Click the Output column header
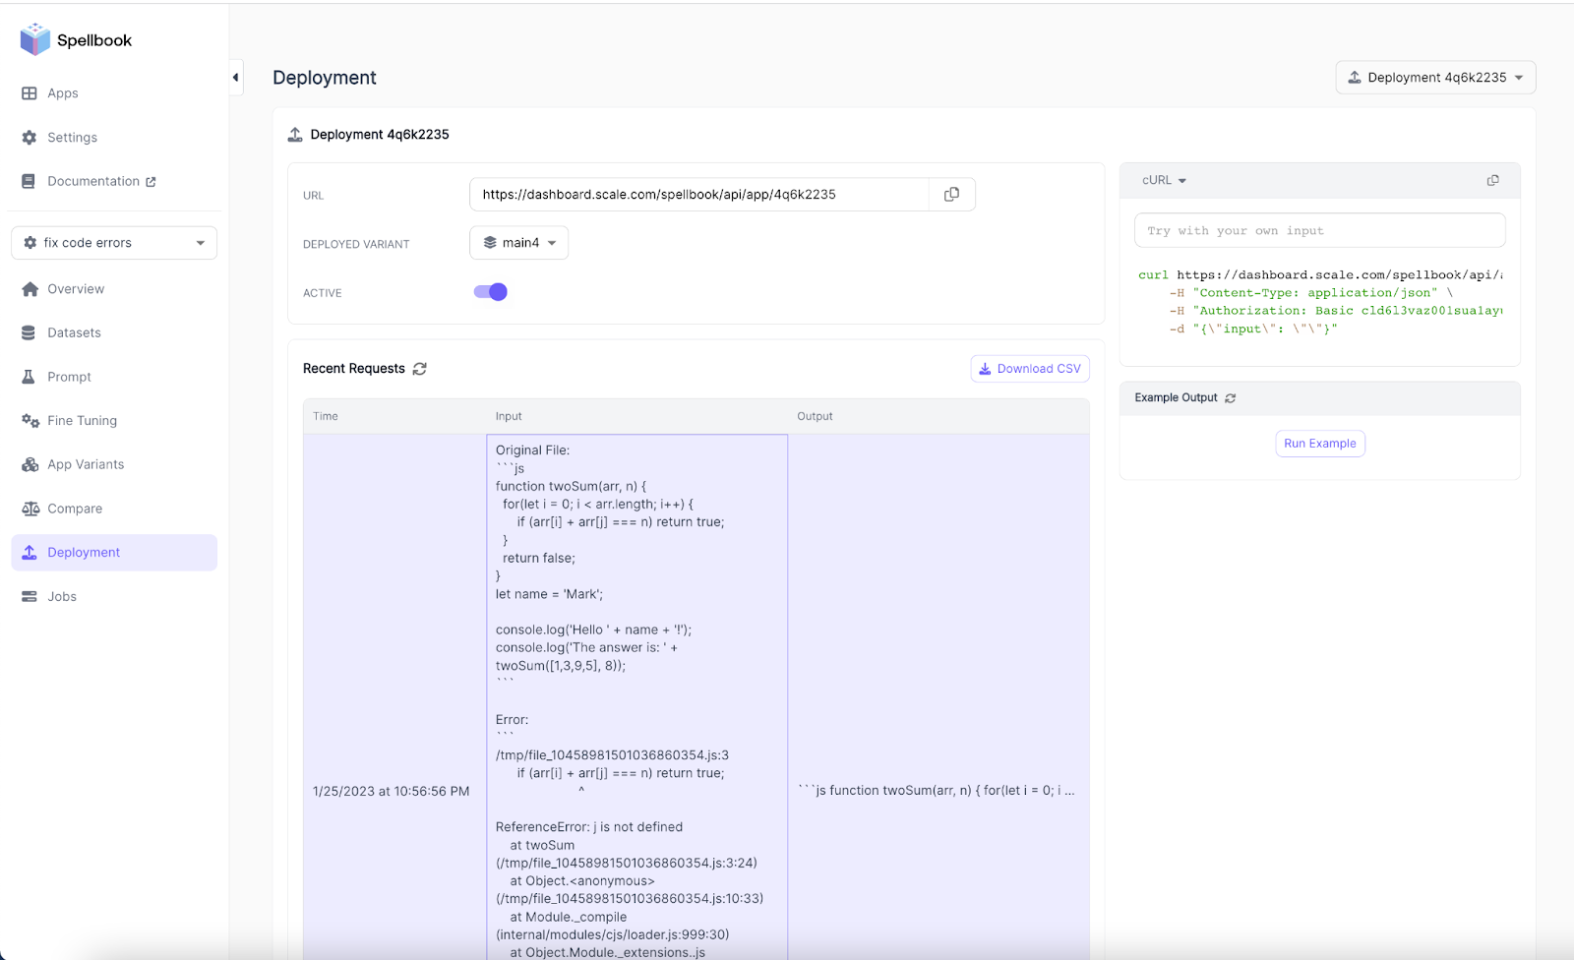Screen dimensions: 1574x960 click(x=815, y=417)
